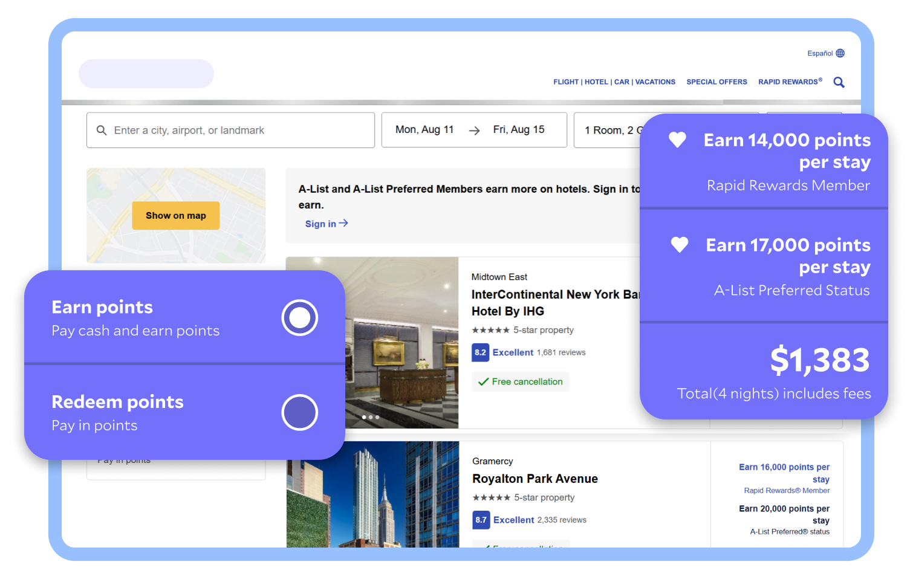
Task: Click the Gramercy neighborhood label
Action: (493, 461)
